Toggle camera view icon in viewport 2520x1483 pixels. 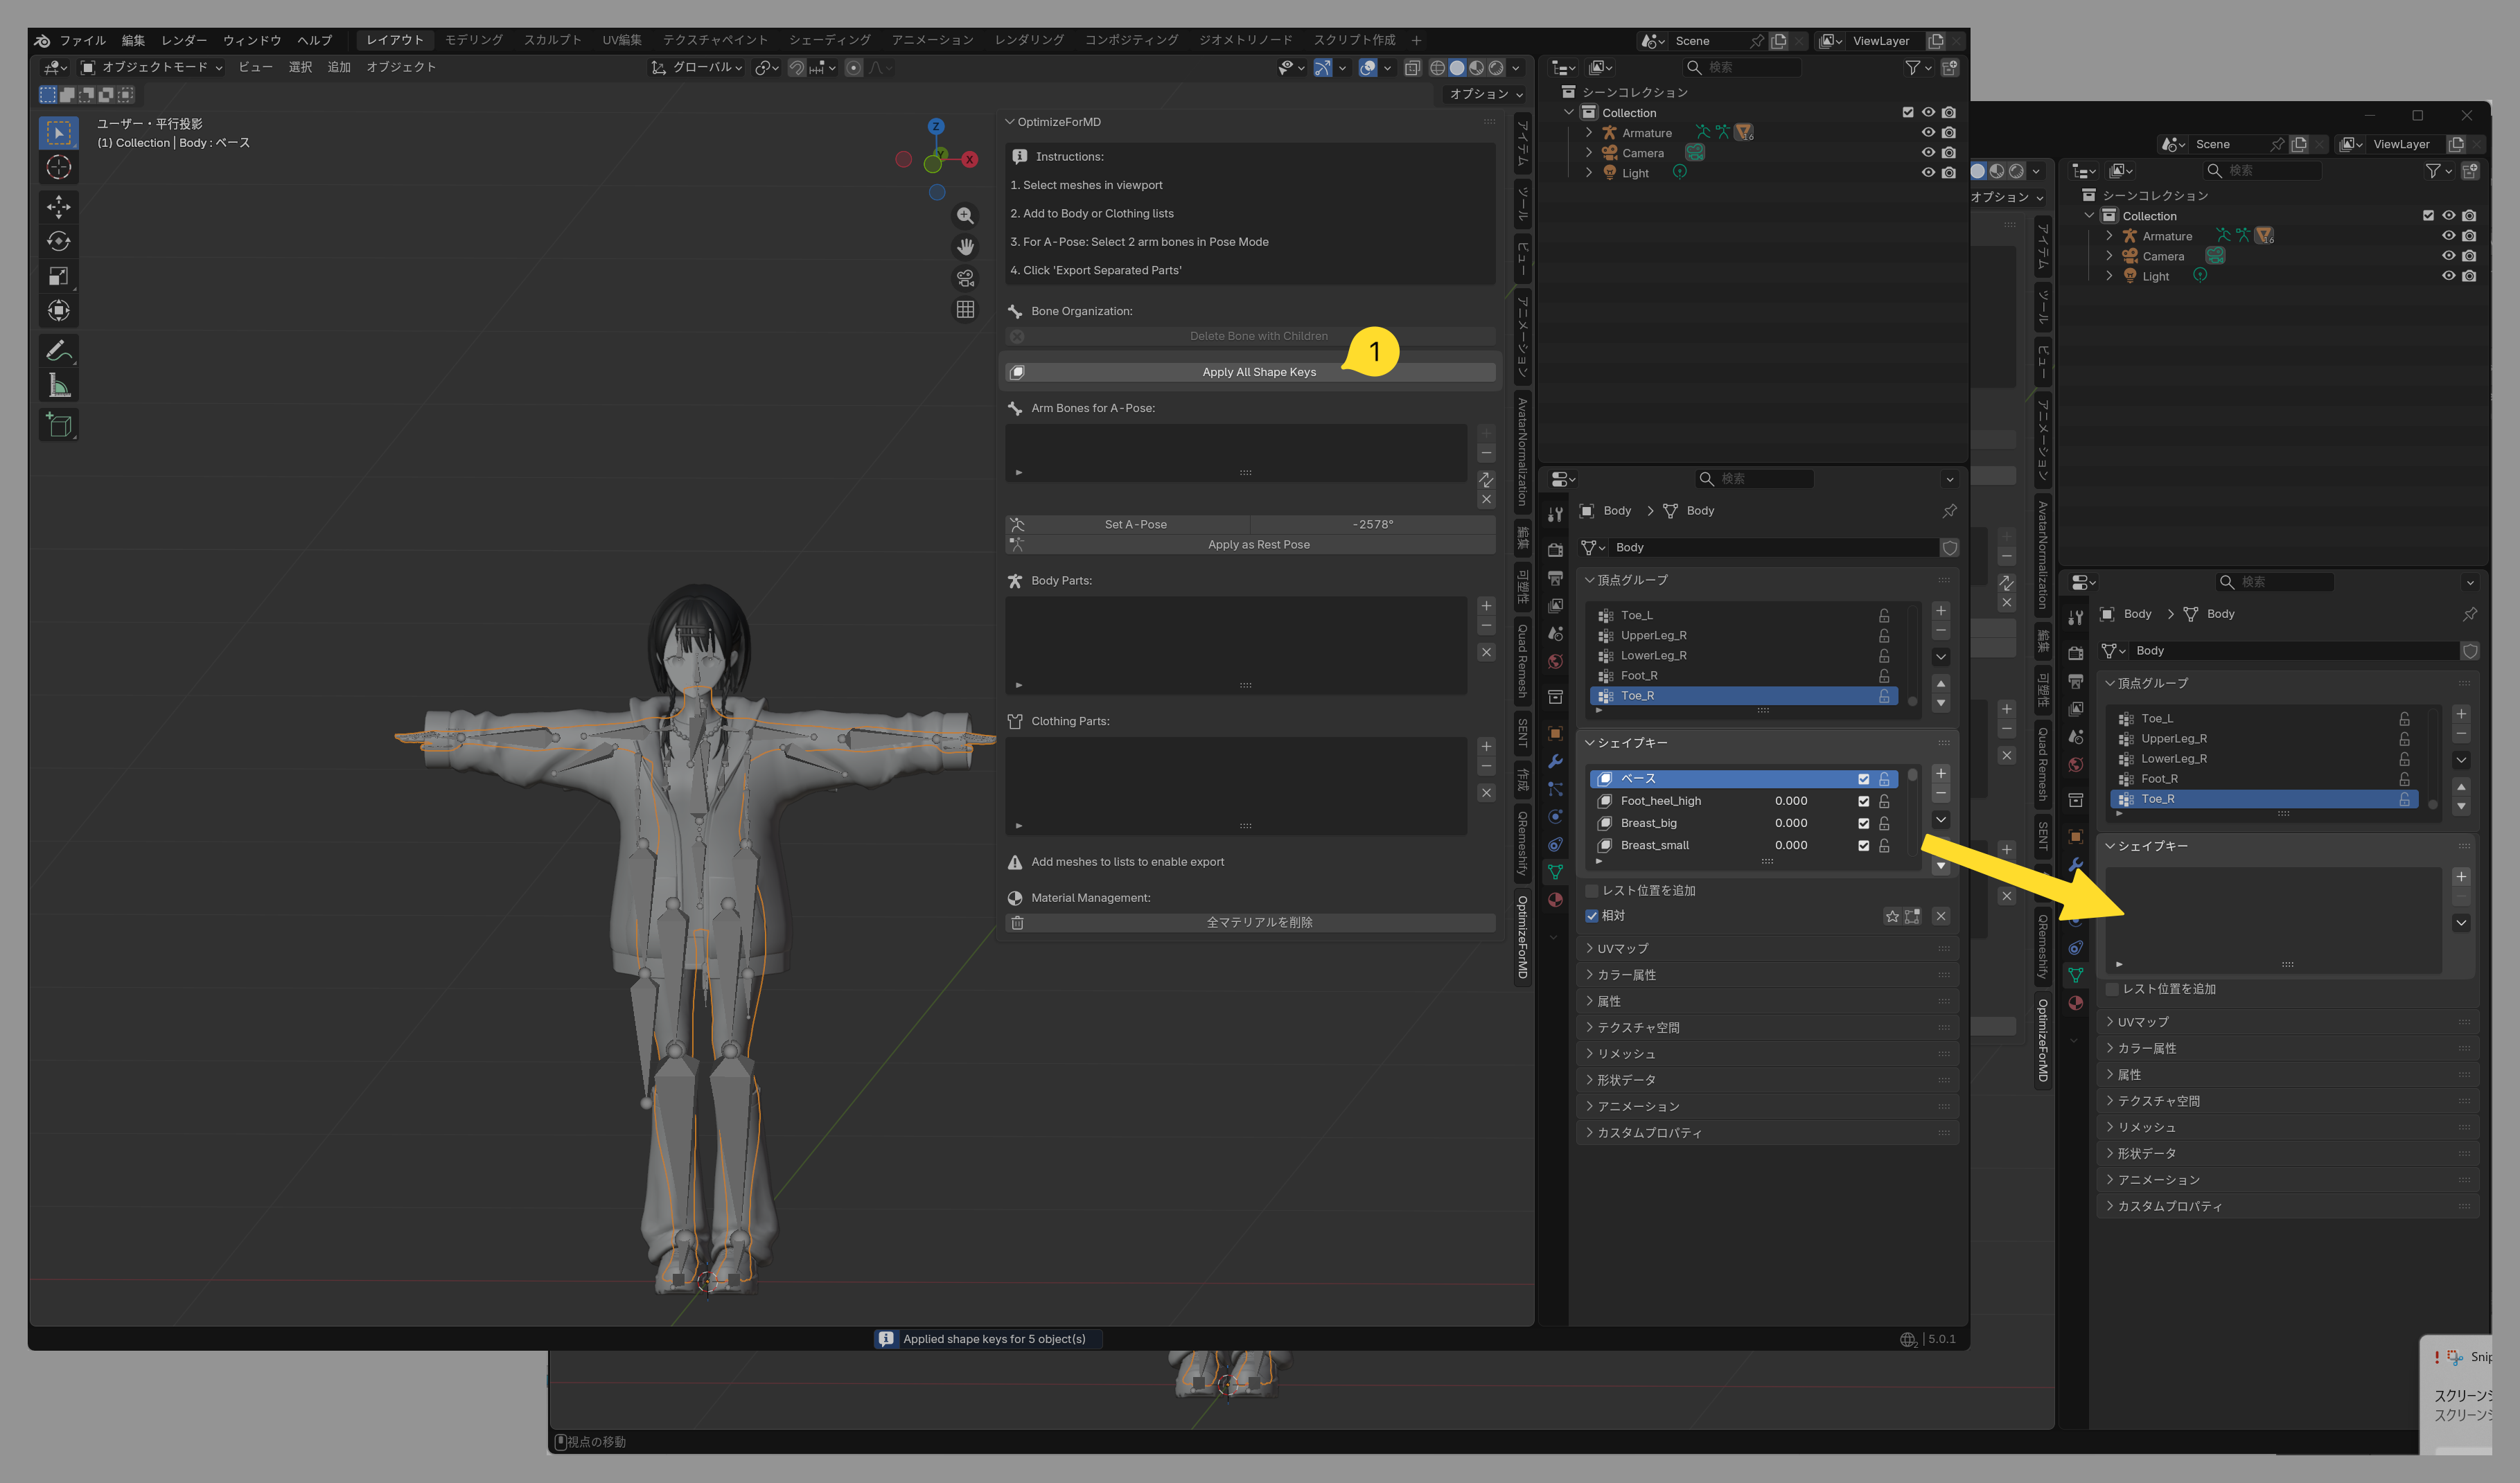click(x=965, y=278)
